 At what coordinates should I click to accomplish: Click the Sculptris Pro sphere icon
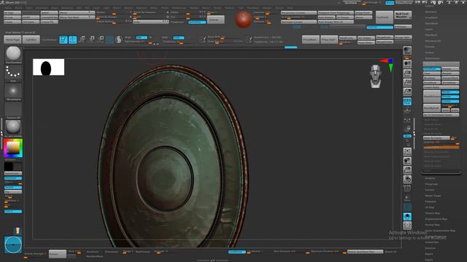[118, 39]
